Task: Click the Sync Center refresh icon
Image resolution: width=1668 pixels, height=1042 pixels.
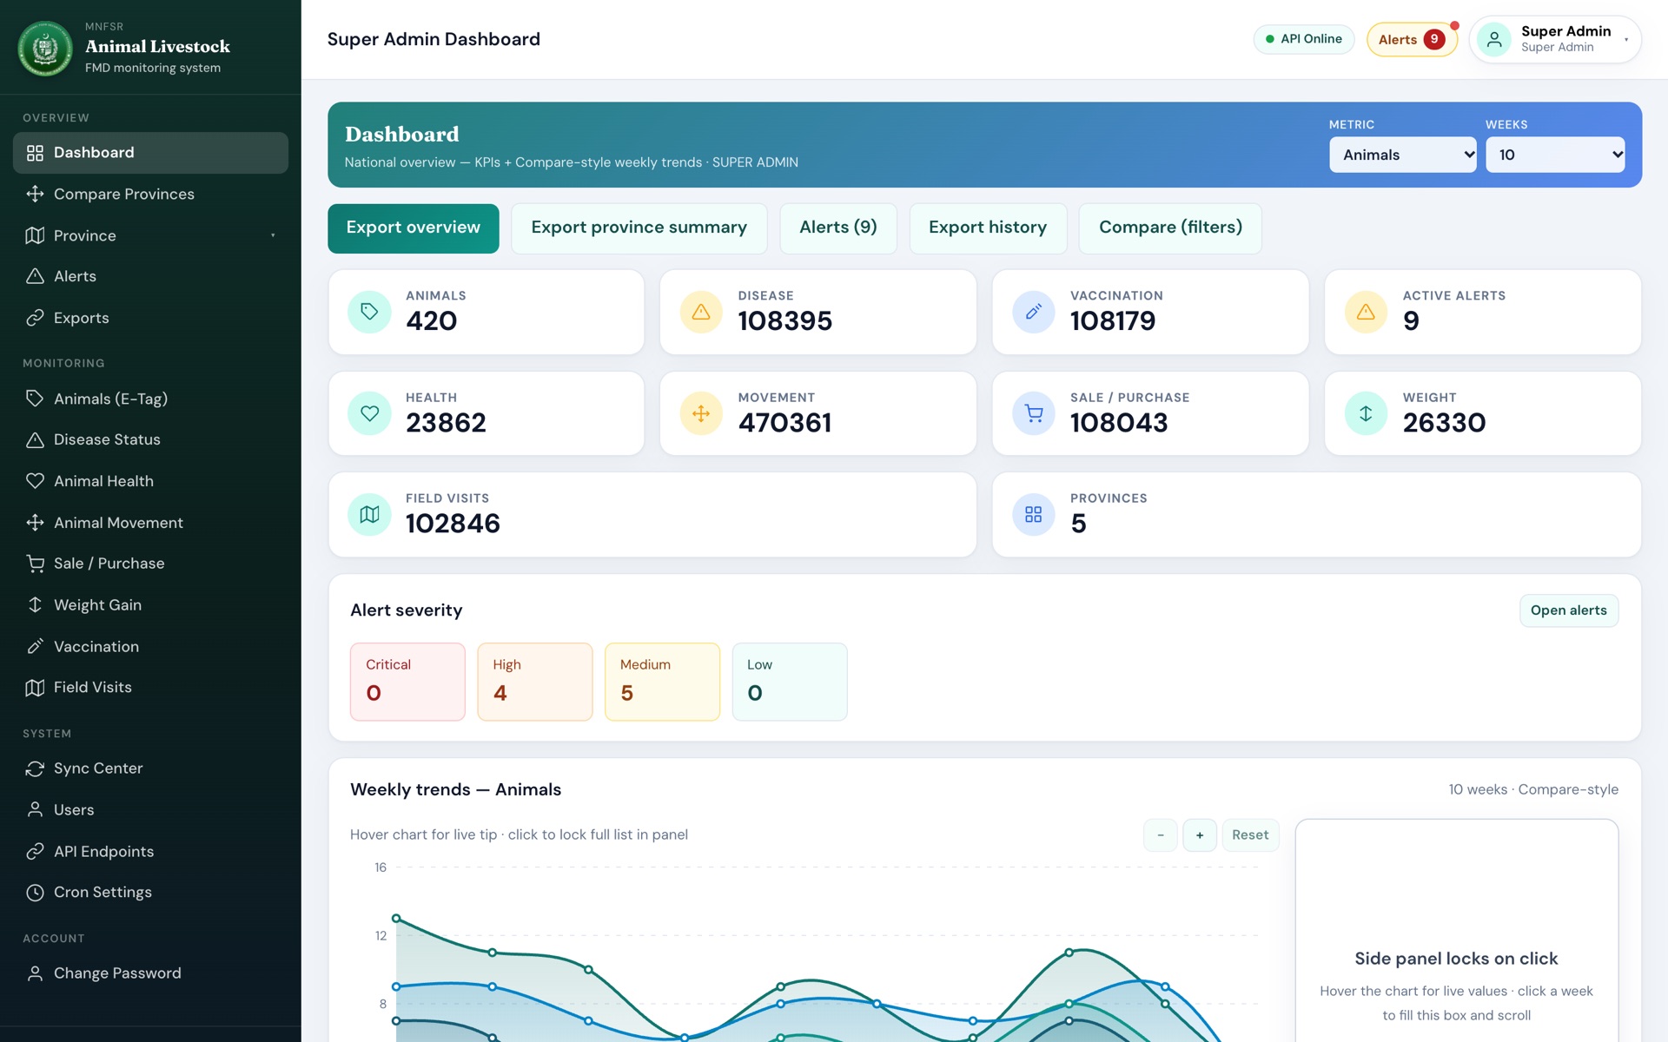Action: (x=35, y=768)
